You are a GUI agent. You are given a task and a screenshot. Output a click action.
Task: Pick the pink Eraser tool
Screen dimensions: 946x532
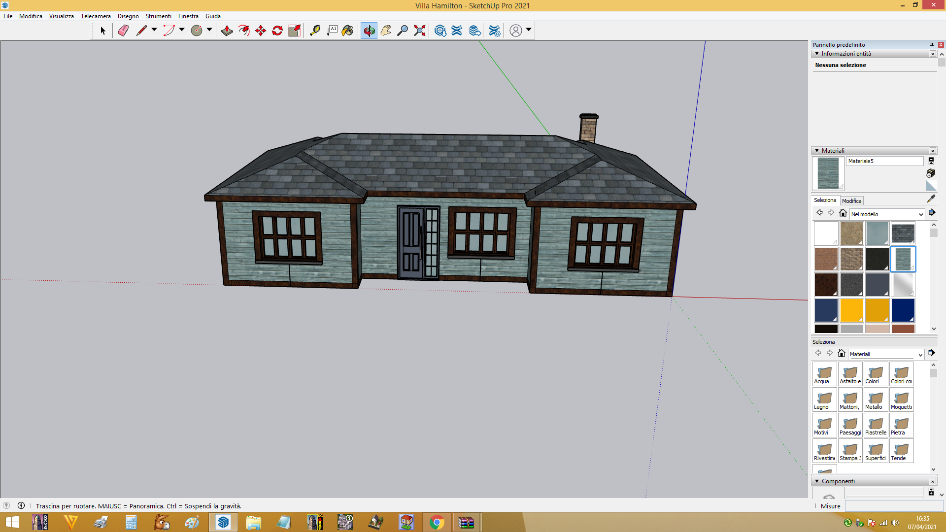[x=123, y=31]
